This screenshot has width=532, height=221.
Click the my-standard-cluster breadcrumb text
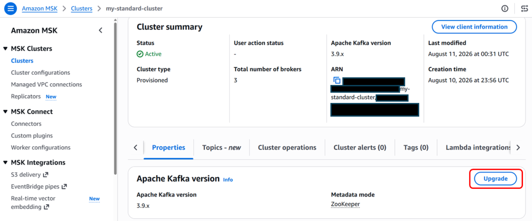click(x=134, y=8)
